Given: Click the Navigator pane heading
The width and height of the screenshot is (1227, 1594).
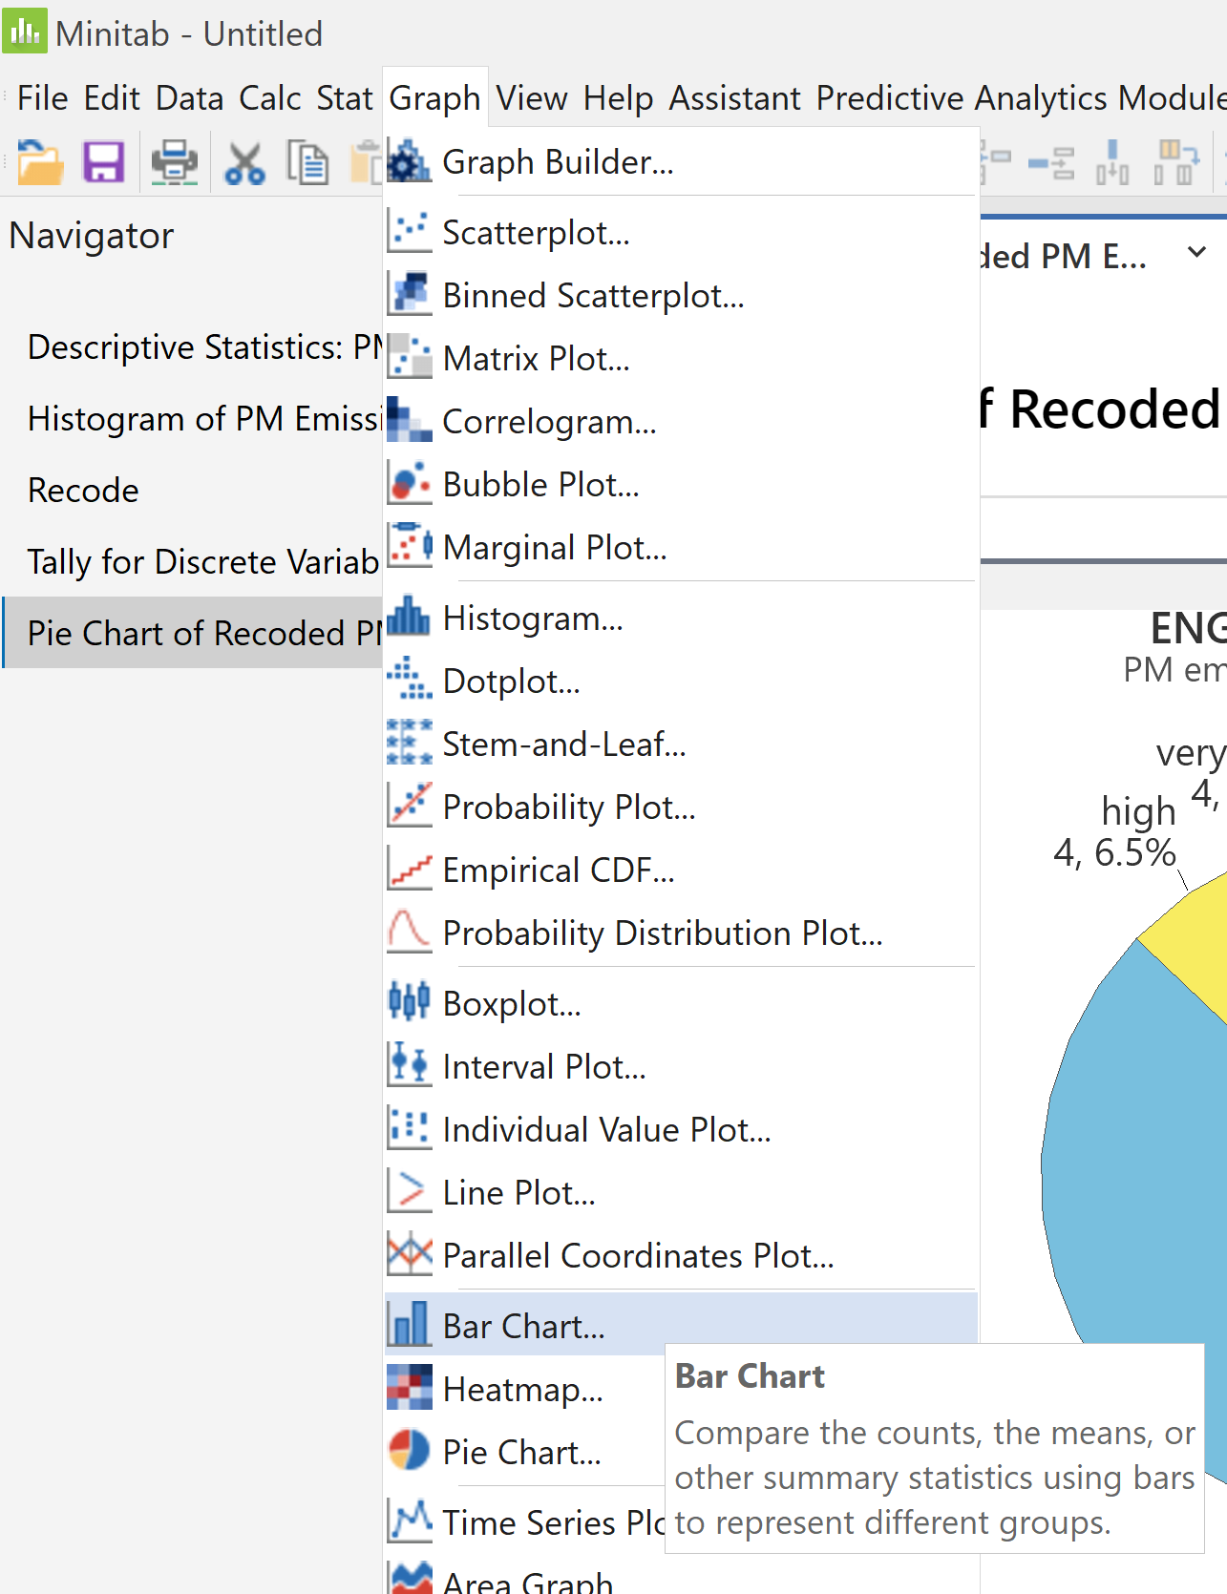Looking at the screenshot, I should pos(92,236).
